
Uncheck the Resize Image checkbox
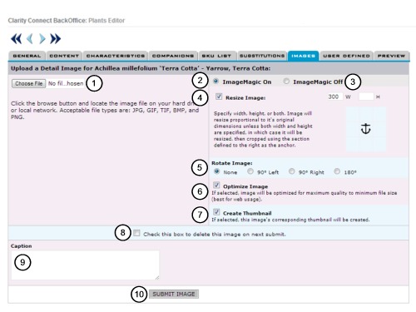pos(219,97)
